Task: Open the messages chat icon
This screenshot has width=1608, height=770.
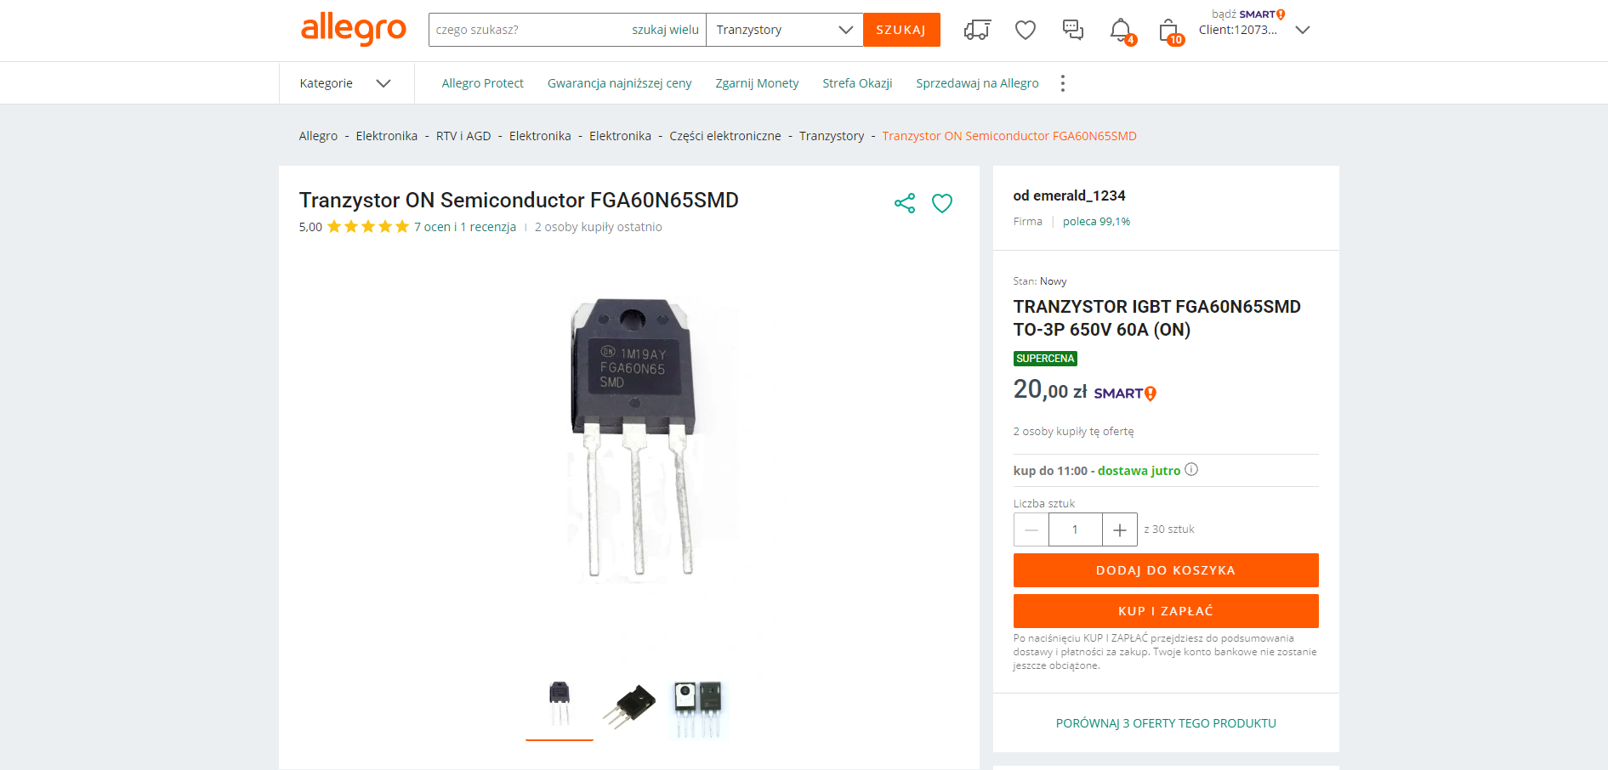Action: [x=1073, y=30]
